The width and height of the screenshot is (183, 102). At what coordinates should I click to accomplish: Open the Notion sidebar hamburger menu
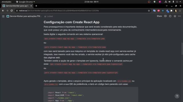tap(3, 16)
